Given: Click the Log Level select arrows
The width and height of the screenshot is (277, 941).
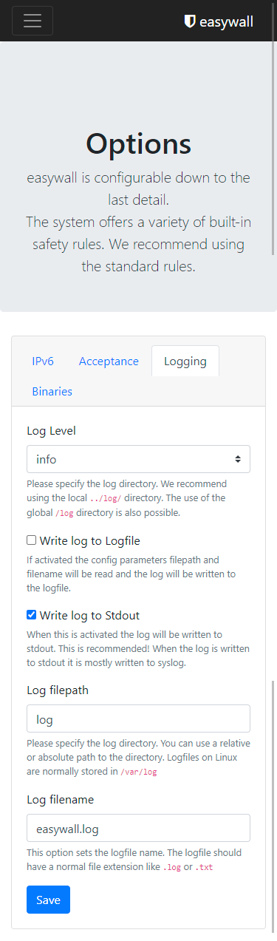Looking at the screenshot, I should 238,459.
